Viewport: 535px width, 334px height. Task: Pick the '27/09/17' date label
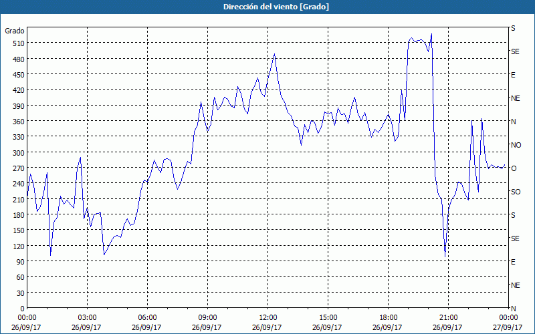click(x=508, y=327)
